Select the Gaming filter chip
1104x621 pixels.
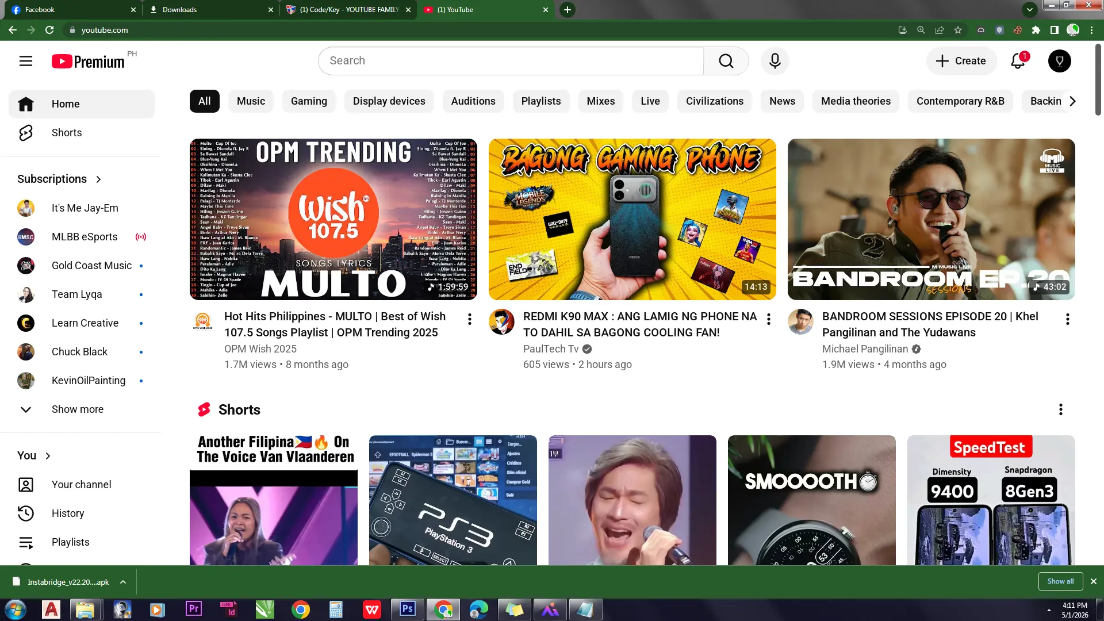[x=309, y=101]
